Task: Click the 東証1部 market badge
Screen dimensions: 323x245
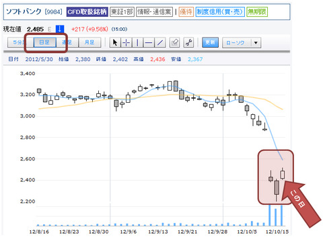Action: (122, 11)
